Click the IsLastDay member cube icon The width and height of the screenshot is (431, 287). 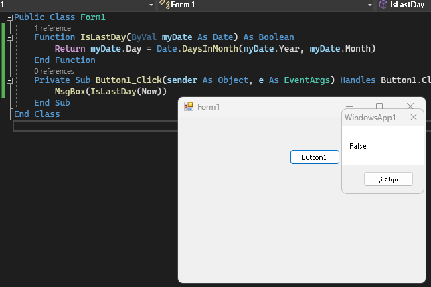point(383,5)
